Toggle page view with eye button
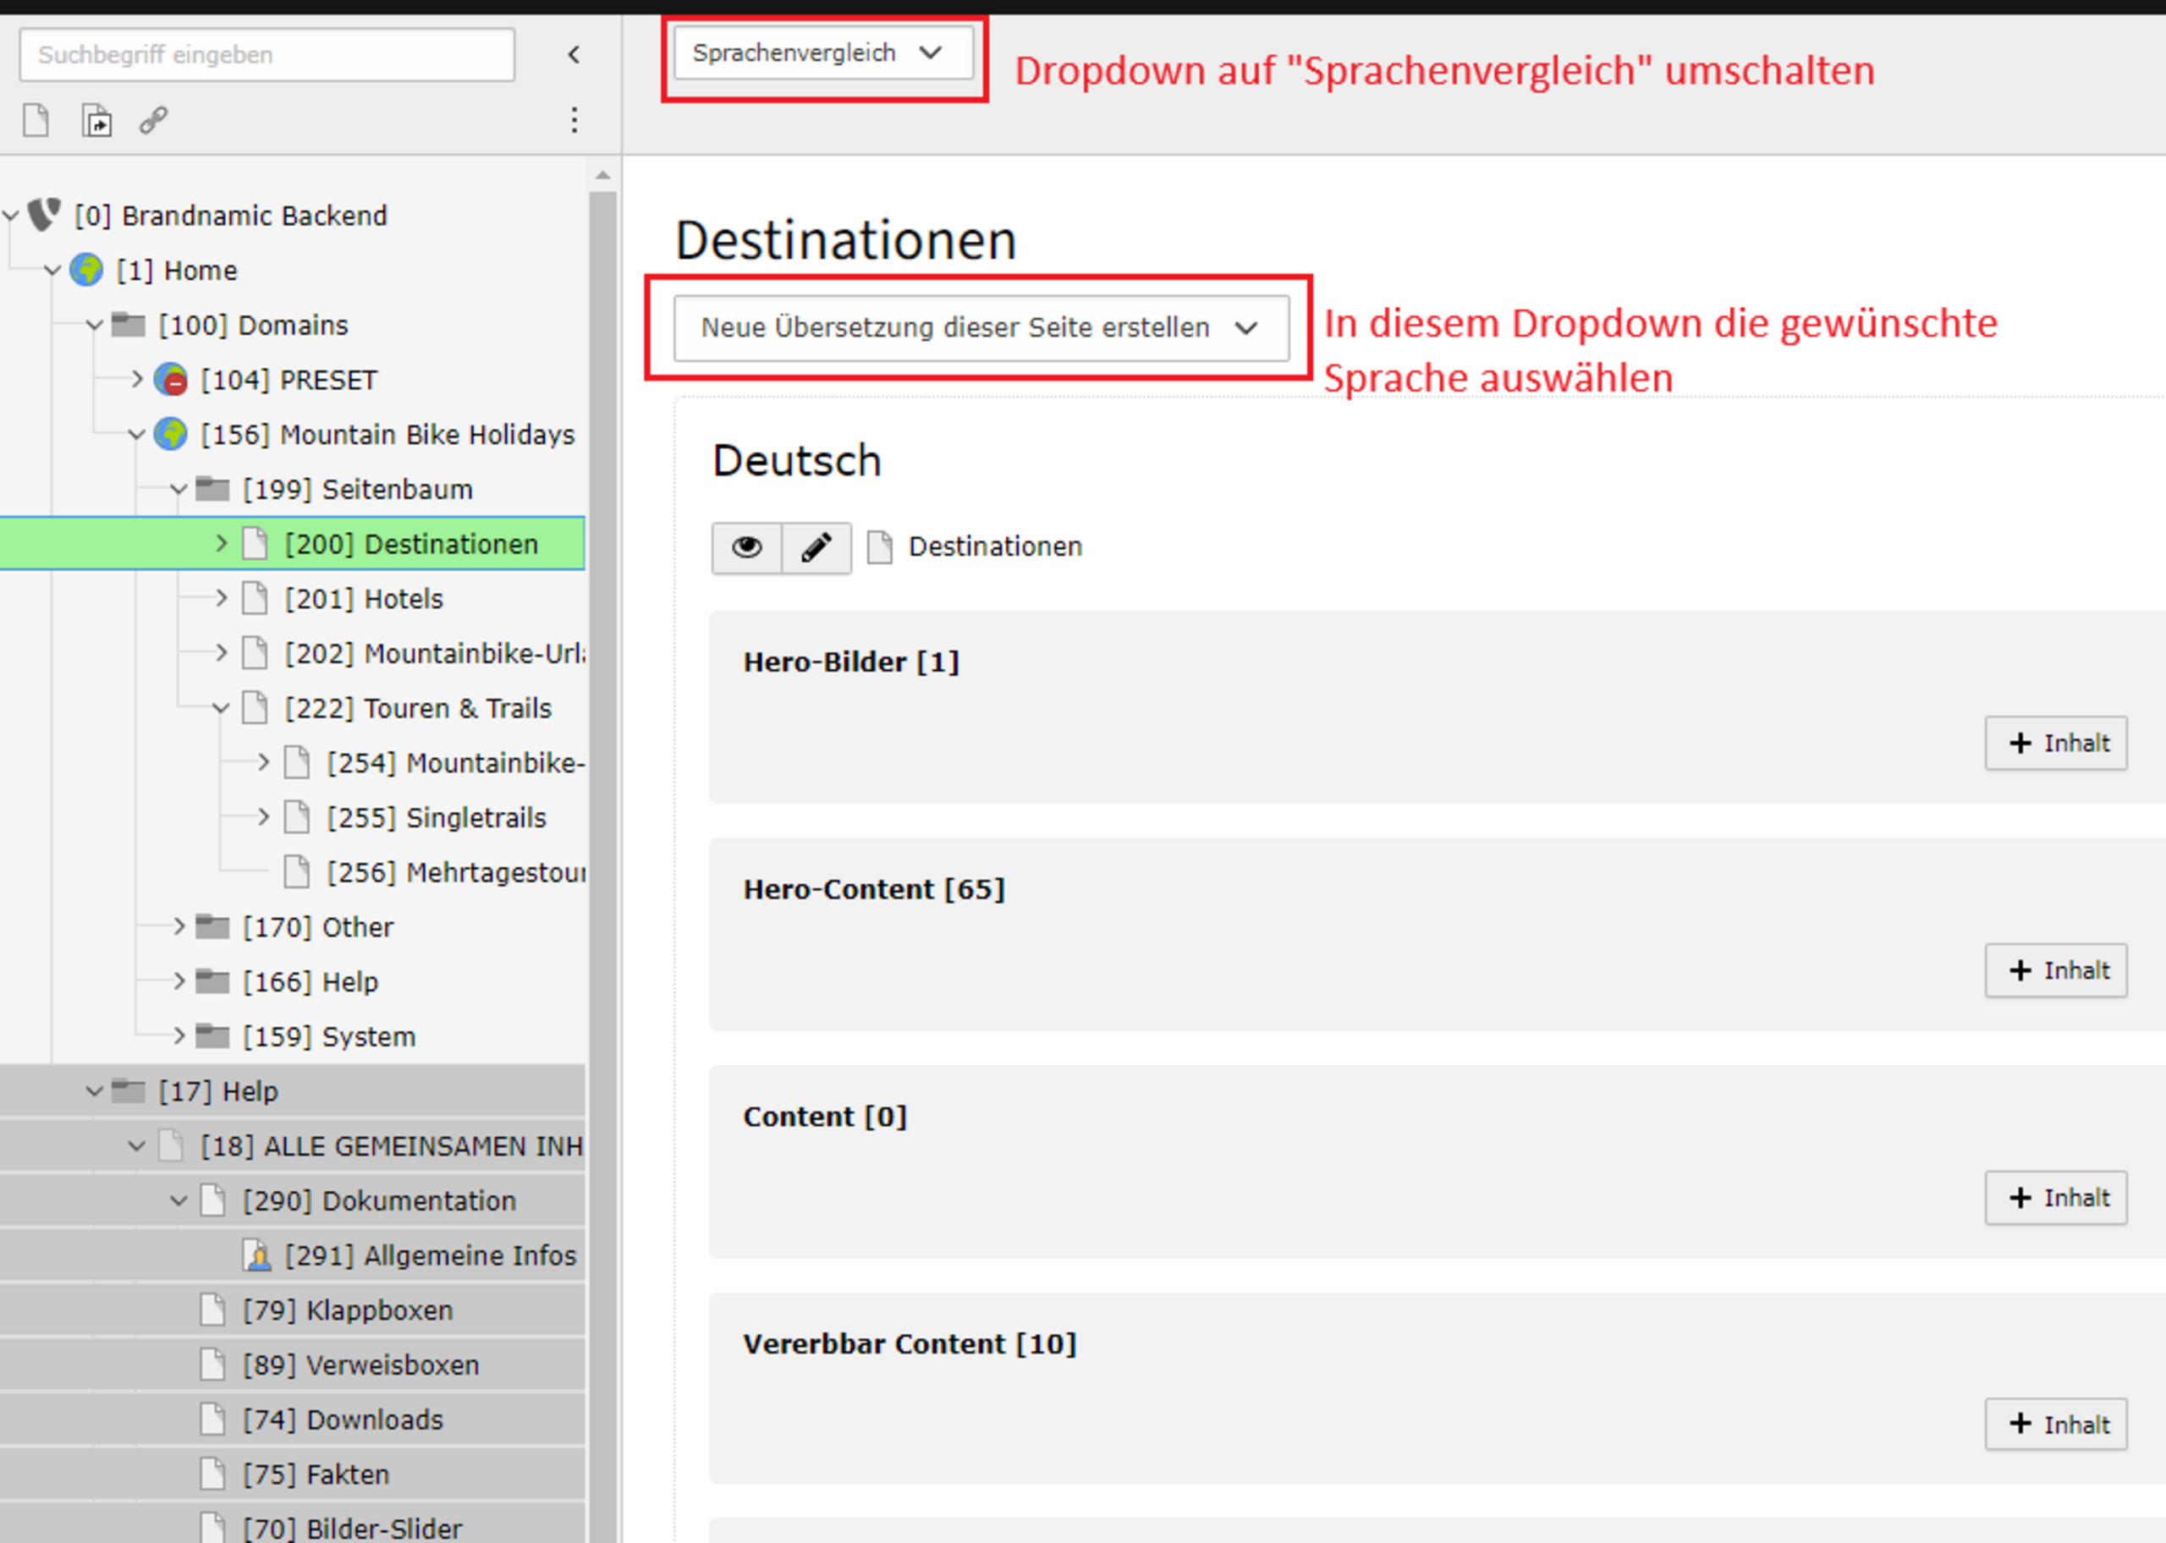 pos(747,547)
